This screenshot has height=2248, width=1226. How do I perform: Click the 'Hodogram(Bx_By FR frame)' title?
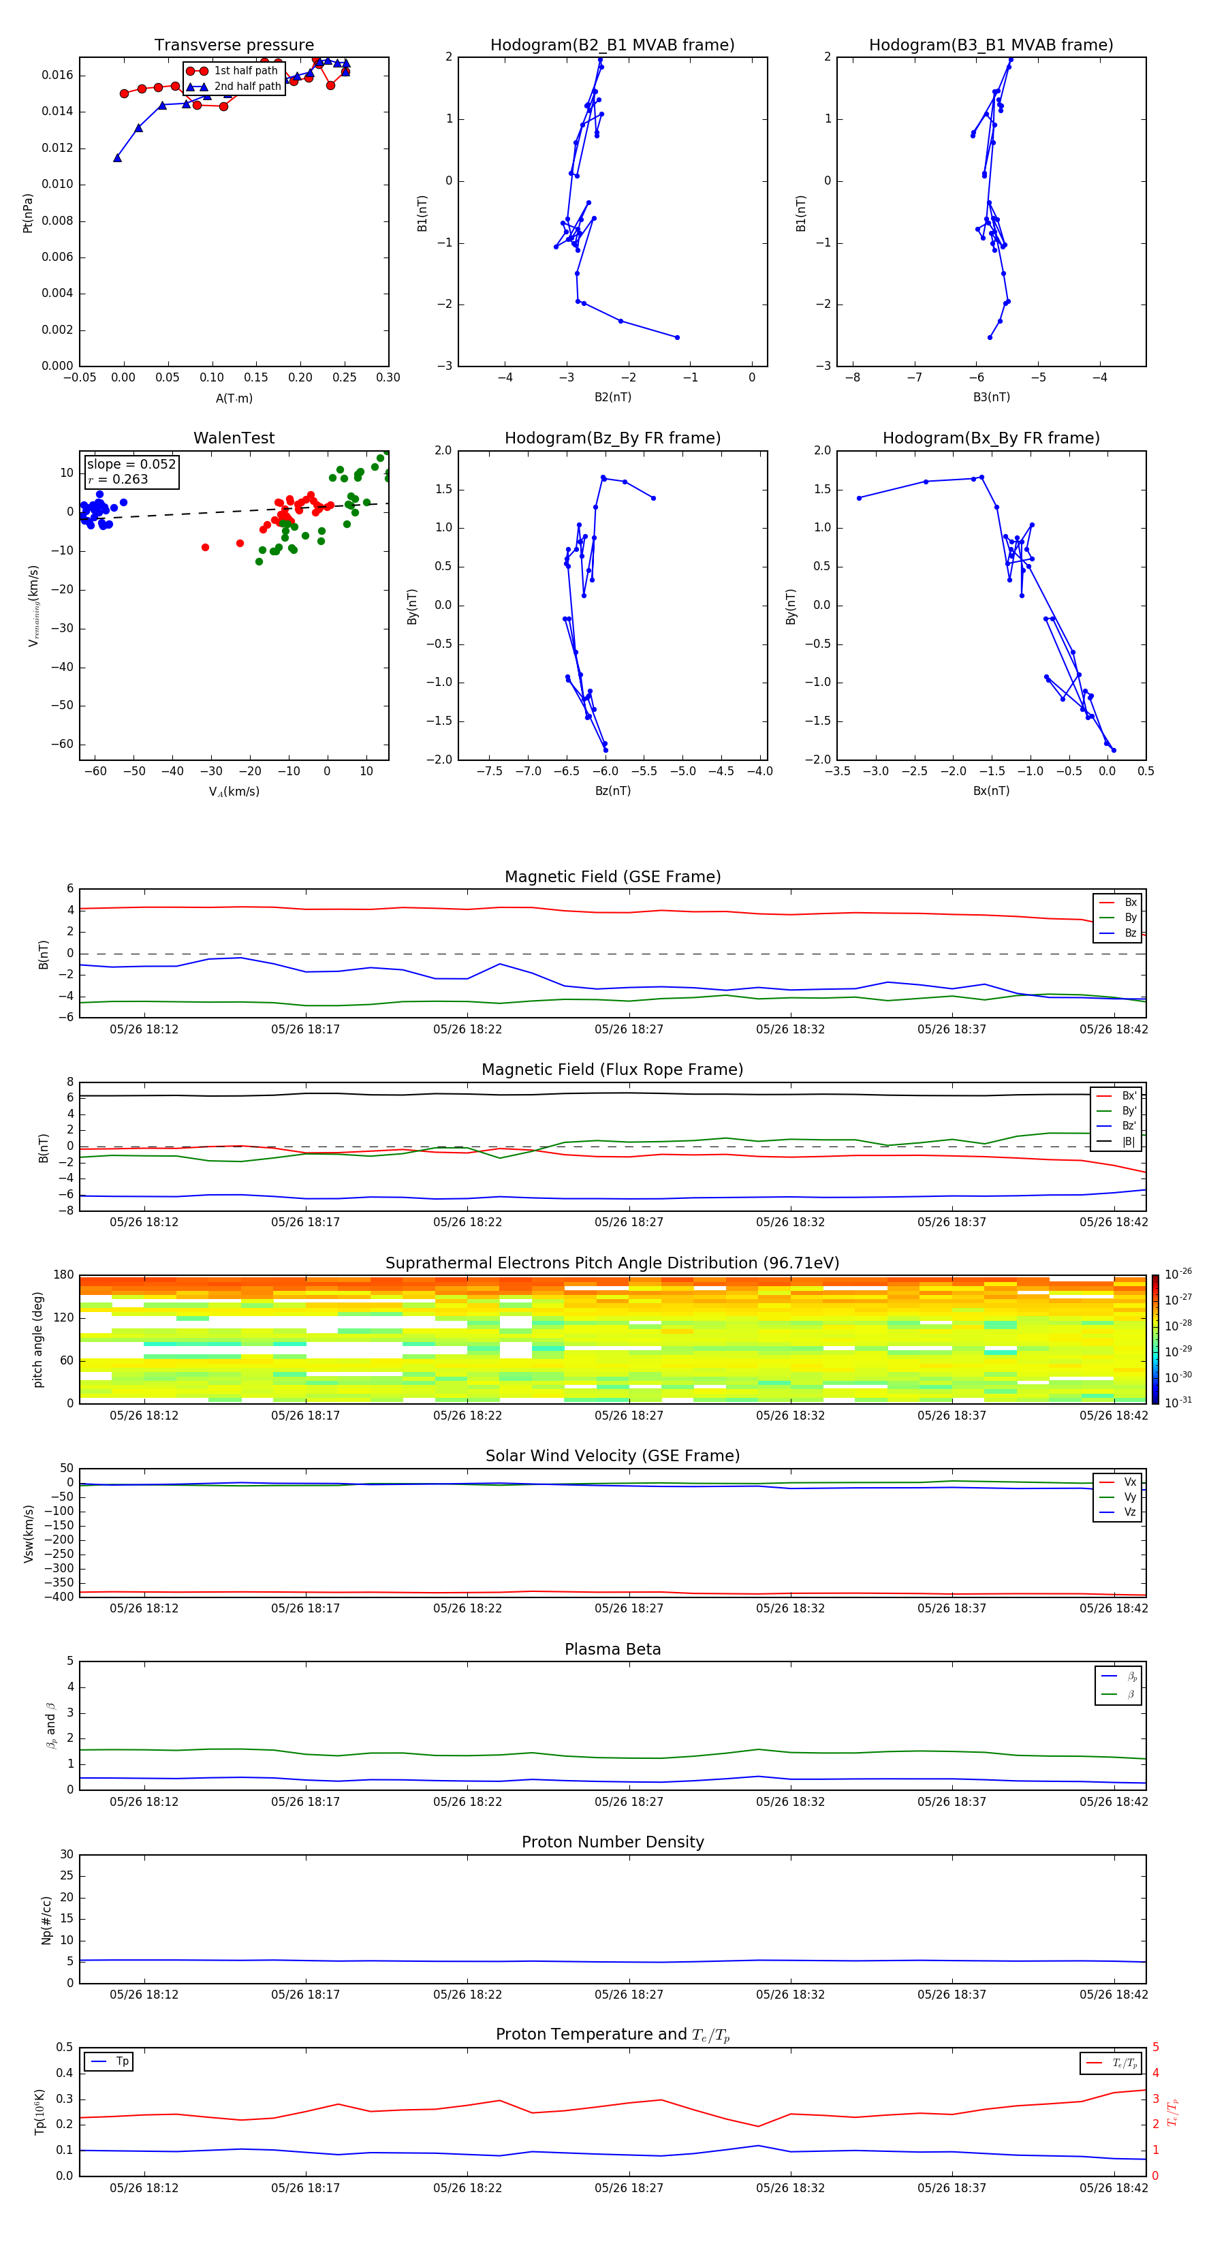point(991,438)
